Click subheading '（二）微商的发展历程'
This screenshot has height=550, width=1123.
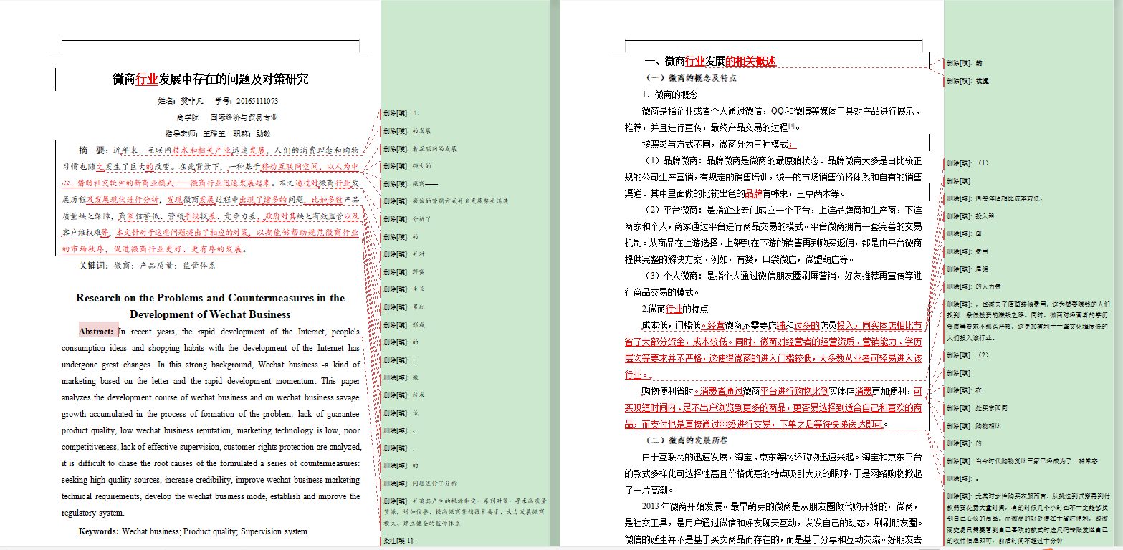pyautogui.click(x=687, y=440)
